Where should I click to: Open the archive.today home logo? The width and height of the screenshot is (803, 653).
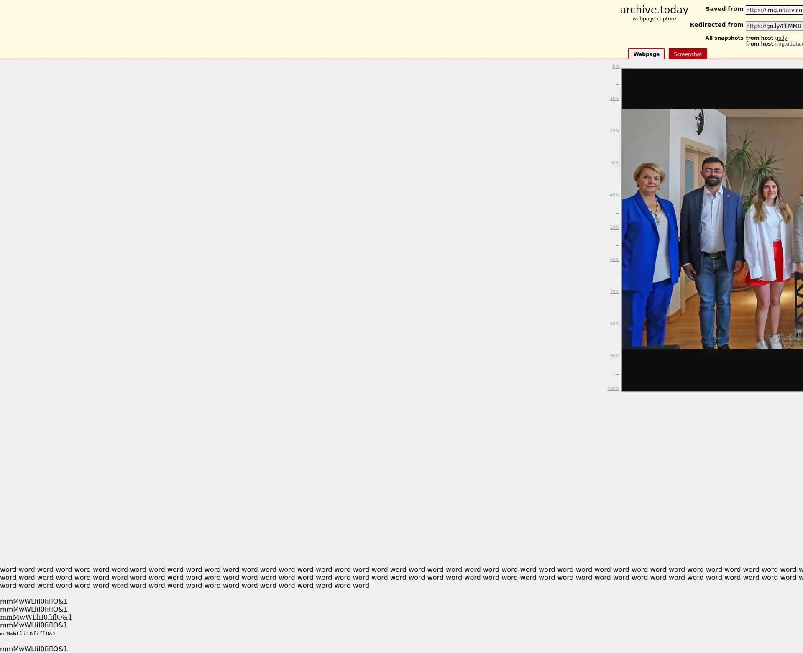tap(654, 10)
